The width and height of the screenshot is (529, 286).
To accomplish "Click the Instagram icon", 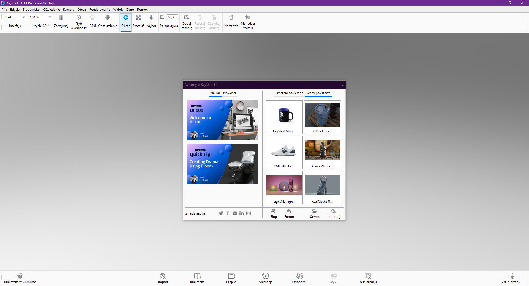I will (249, 213).
